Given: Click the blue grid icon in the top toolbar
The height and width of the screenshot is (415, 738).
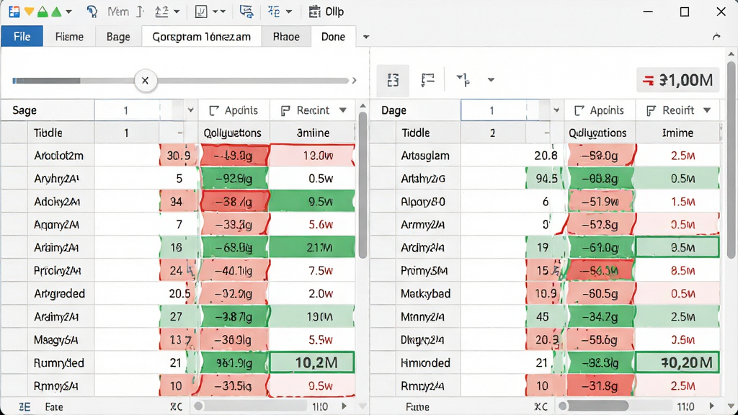Looking at the screenshot, I should coord(14,12).
